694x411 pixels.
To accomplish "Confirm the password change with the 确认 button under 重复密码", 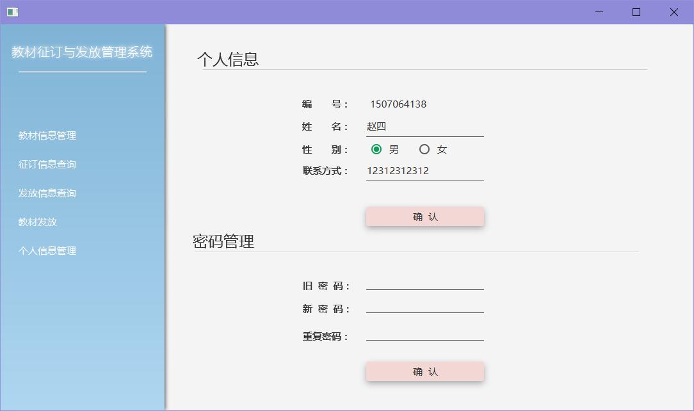I will 425,371.
